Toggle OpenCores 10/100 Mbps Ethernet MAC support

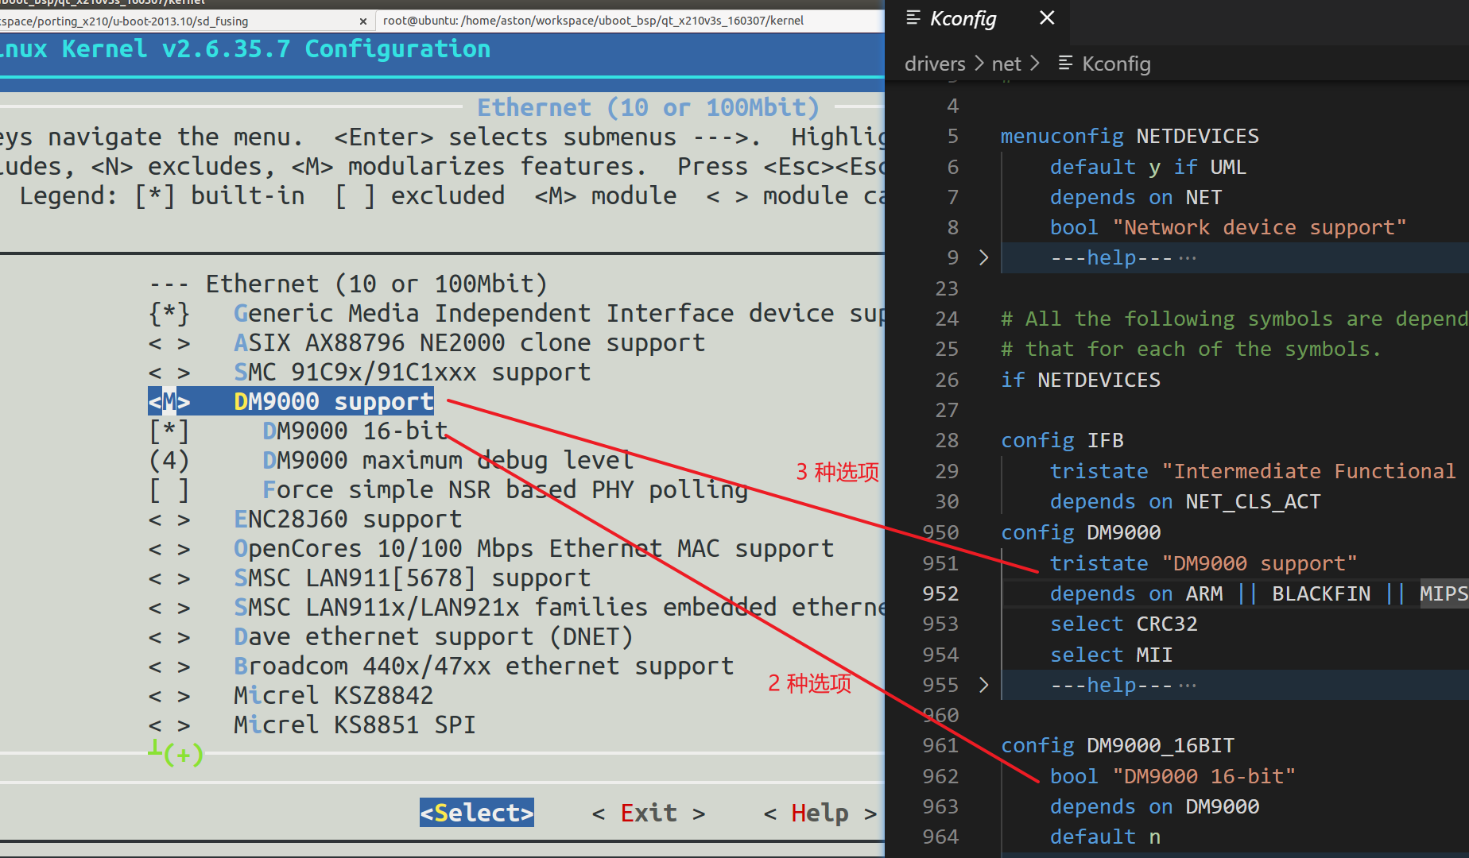(169, 548)
